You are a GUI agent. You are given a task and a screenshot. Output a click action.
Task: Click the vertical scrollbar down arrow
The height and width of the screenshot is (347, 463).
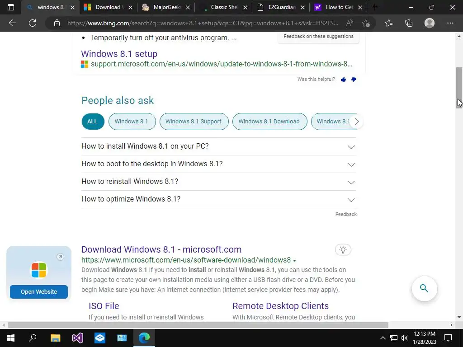(x=459, y=317)
